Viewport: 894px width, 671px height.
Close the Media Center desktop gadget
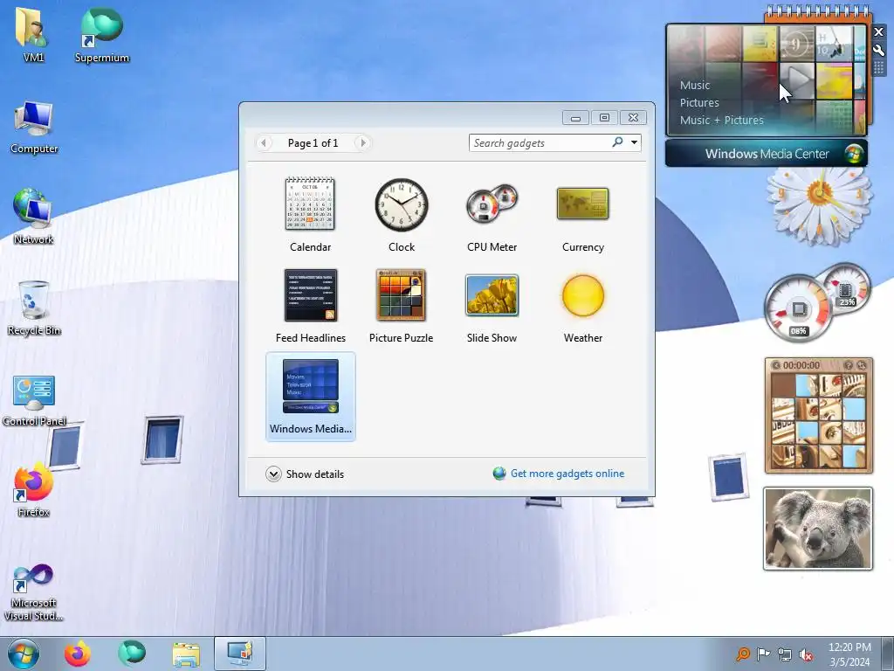pyautogui.click(x=878, y=32)
